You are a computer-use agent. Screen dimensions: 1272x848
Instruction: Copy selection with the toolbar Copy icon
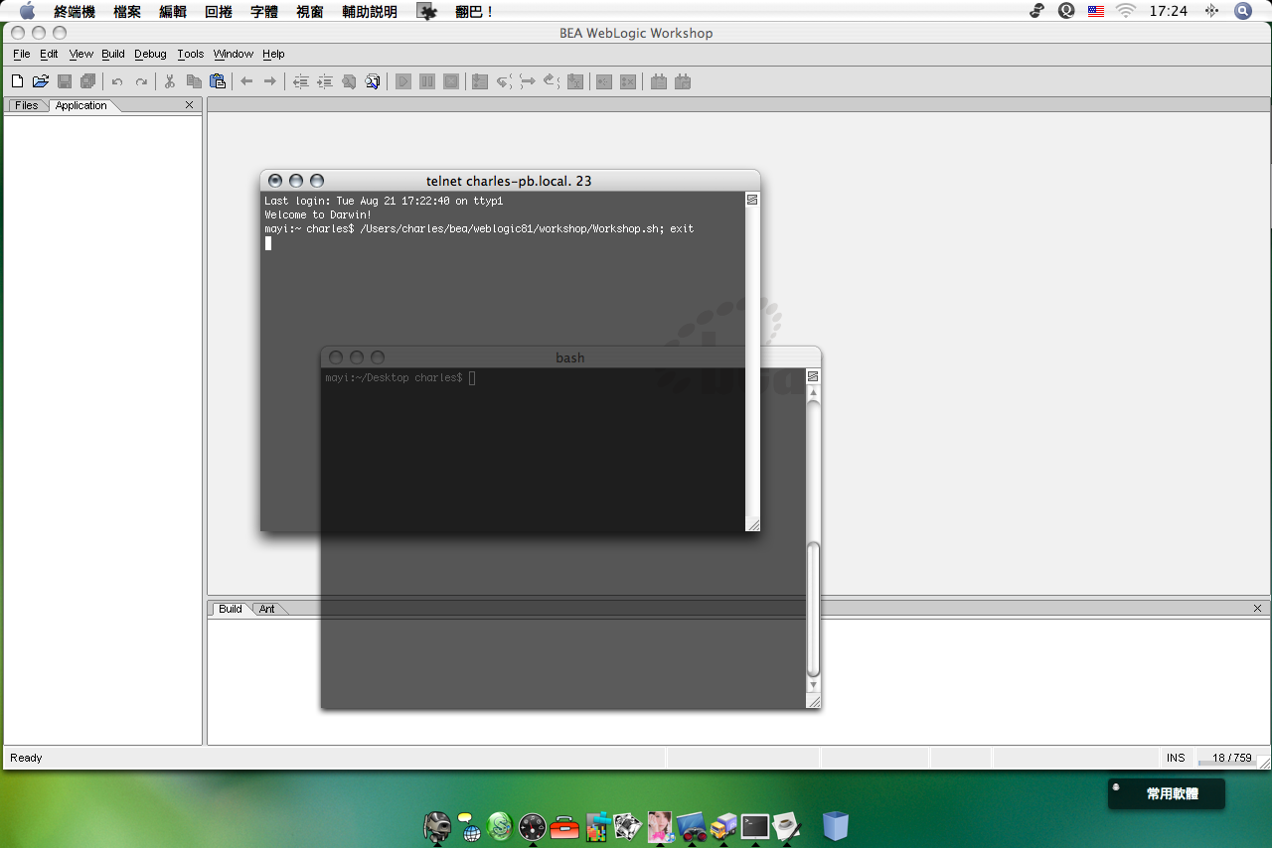(x=194, y=81)
